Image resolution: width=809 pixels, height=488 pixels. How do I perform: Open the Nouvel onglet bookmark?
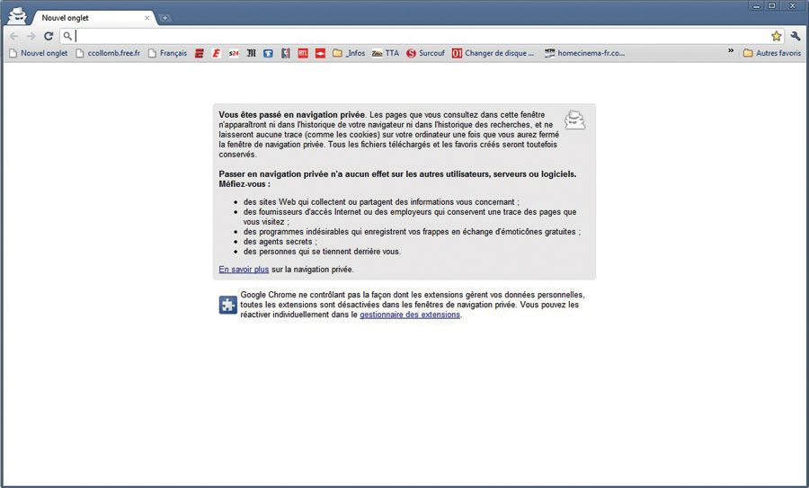tap(39, 53)
